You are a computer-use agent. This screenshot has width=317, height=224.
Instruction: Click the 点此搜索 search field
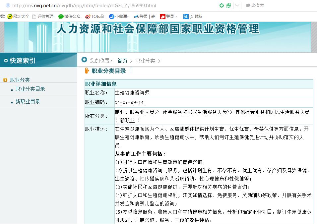262,6
